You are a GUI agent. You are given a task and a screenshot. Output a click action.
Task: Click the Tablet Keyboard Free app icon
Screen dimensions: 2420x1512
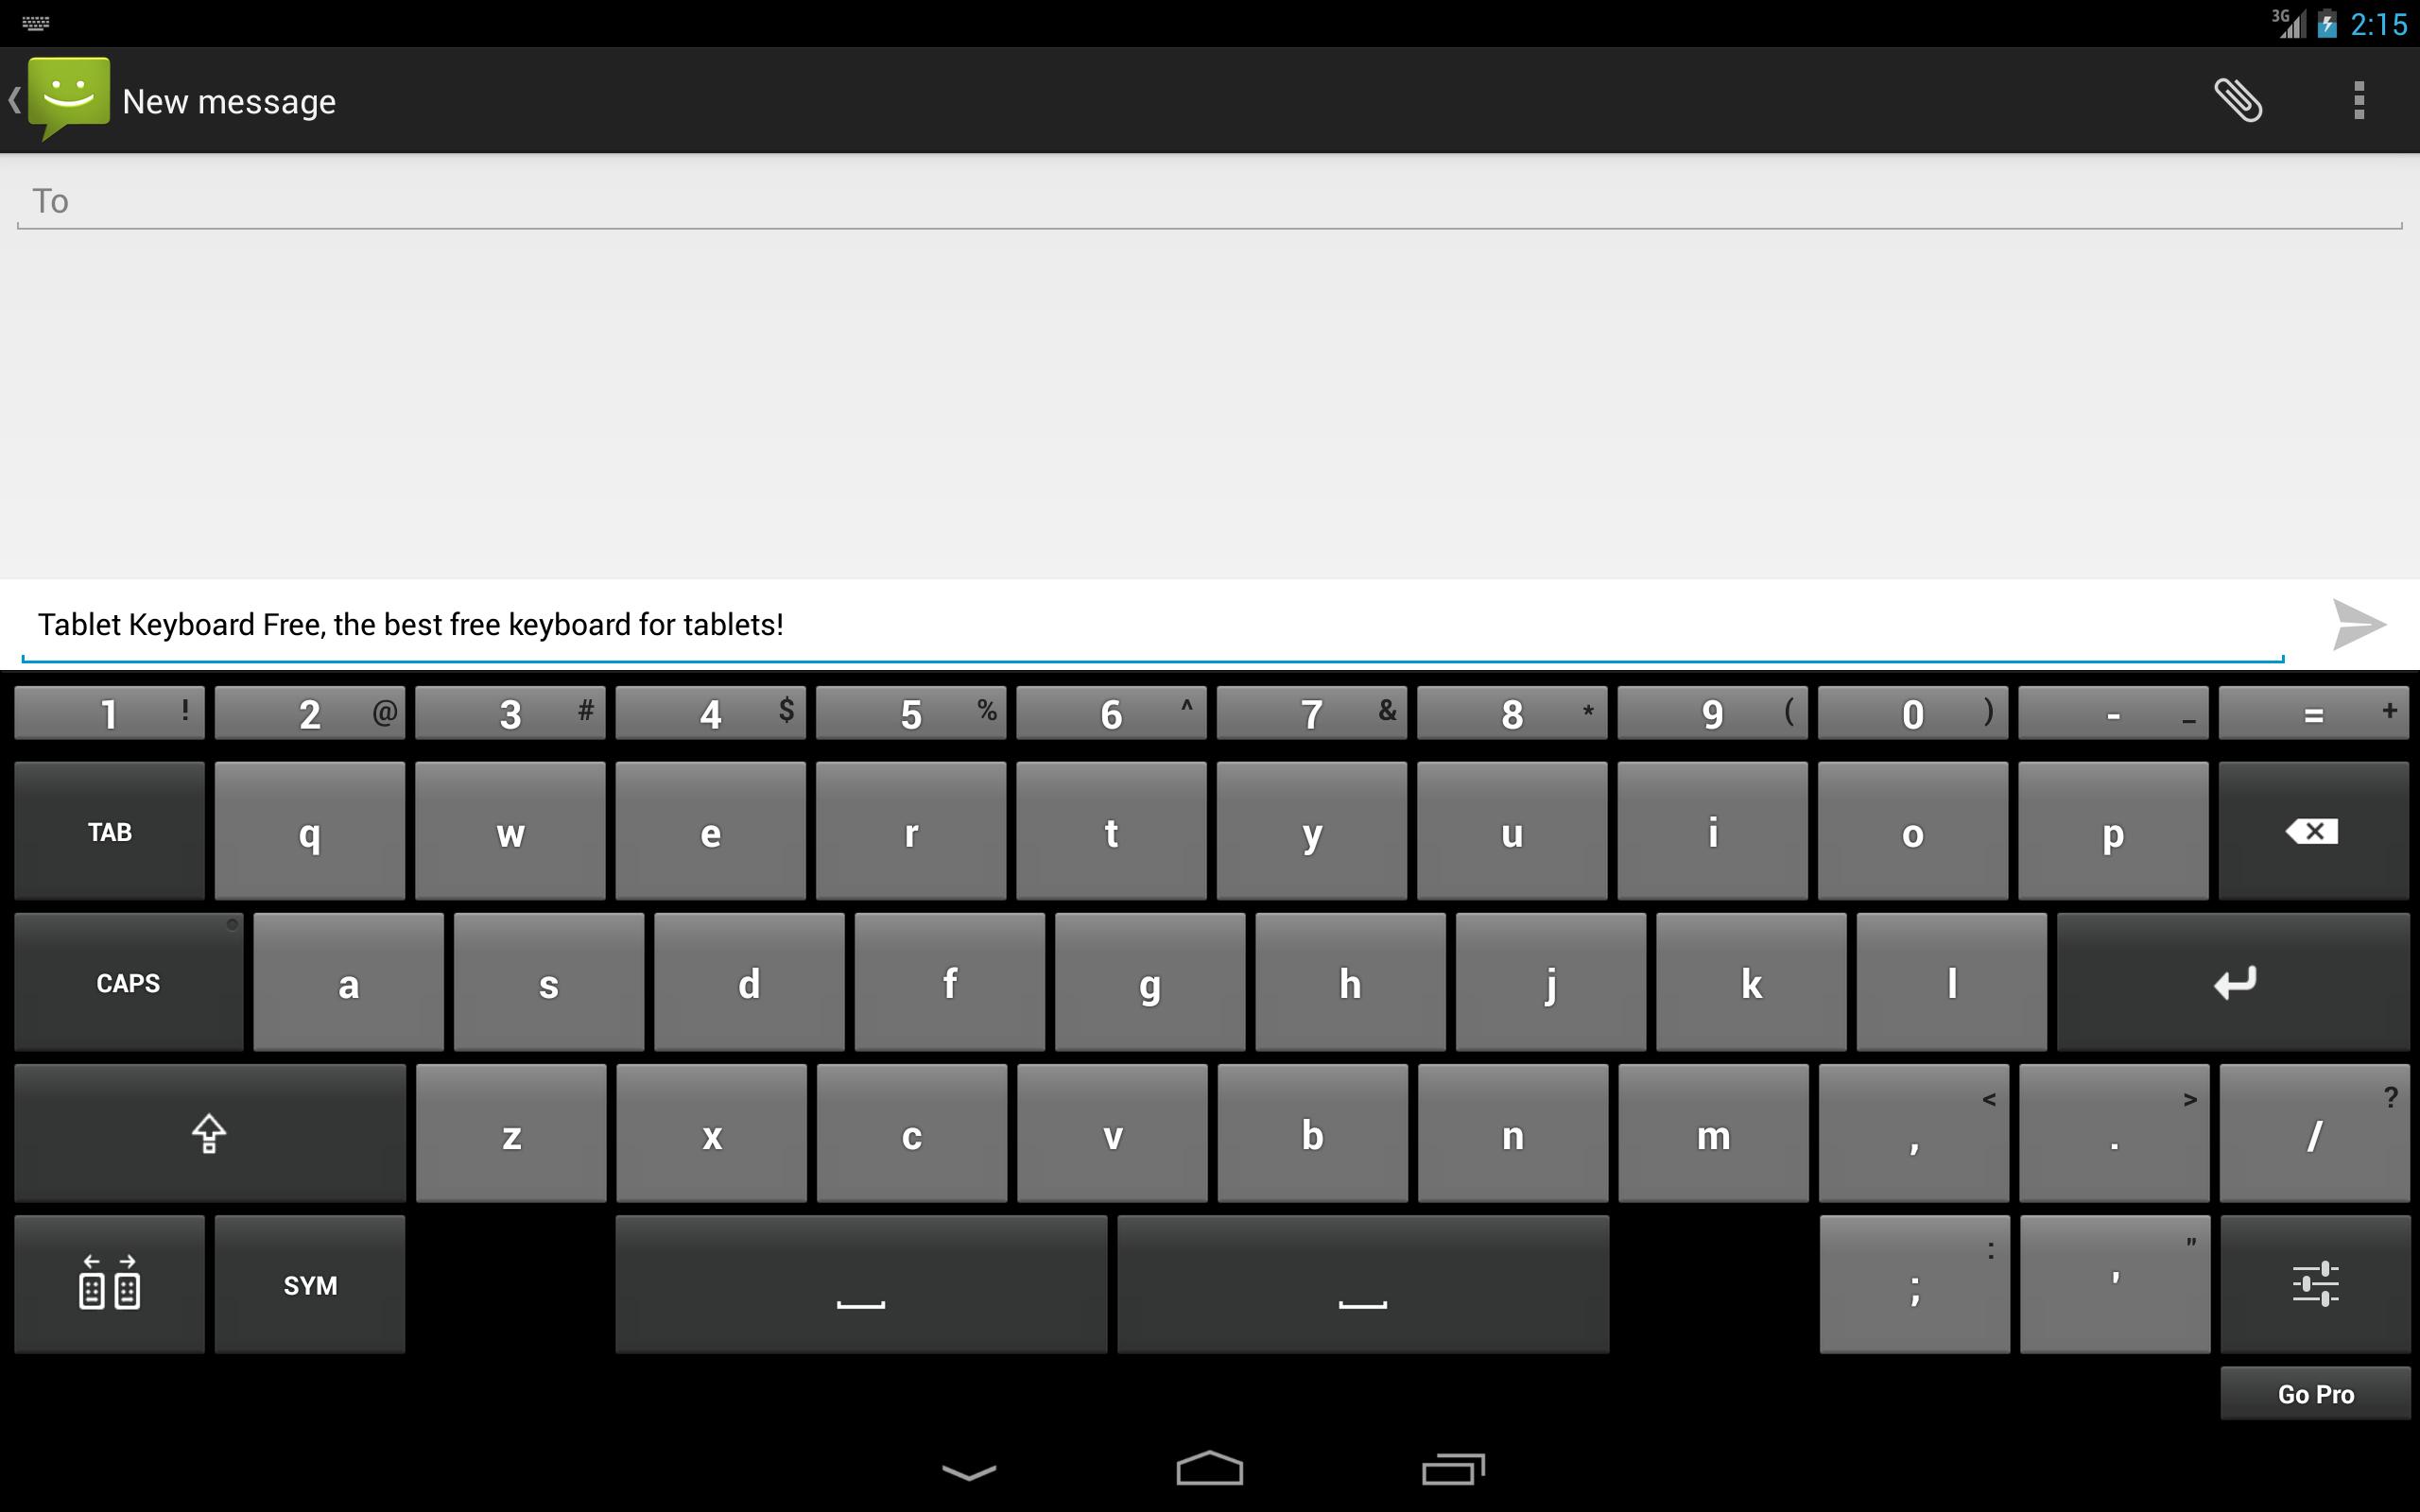(x=35, y=21)
